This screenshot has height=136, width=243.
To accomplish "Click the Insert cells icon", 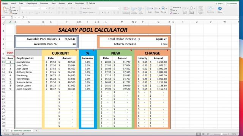I will (x=150, y=8).
